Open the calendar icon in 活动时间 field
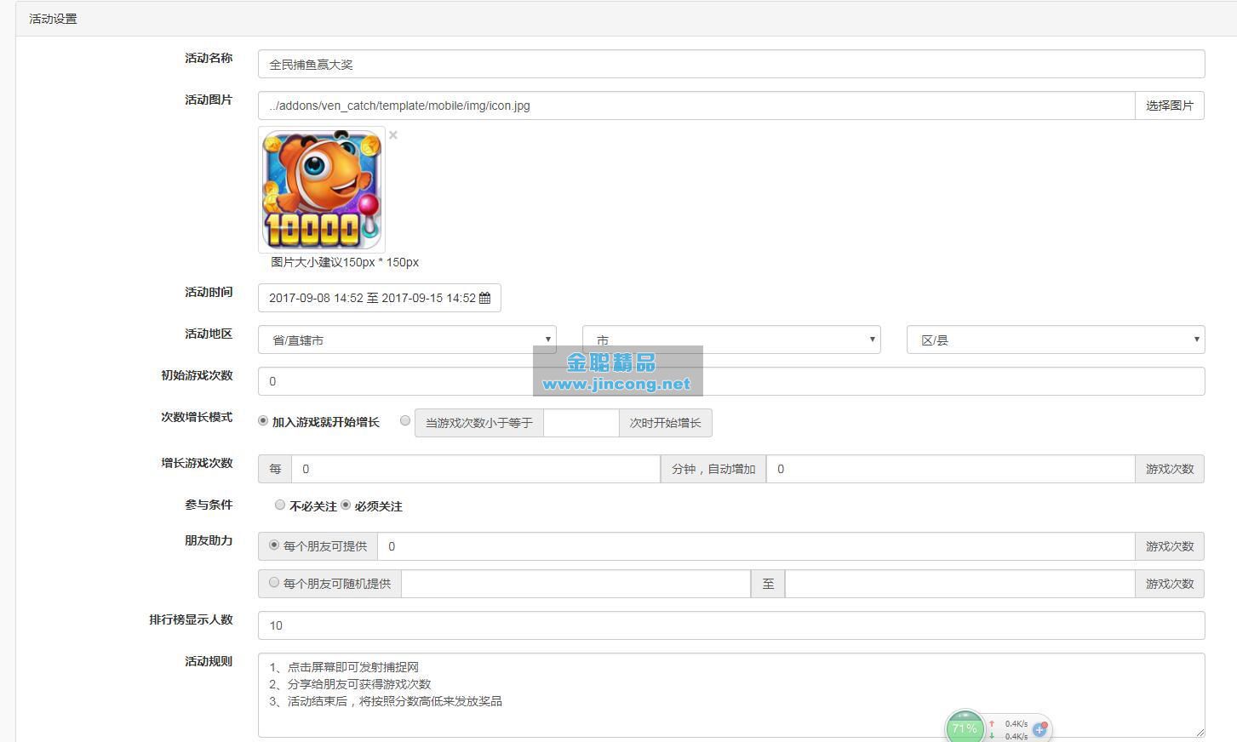Screen dimensions: 1237x742 (x=485, y=298)
